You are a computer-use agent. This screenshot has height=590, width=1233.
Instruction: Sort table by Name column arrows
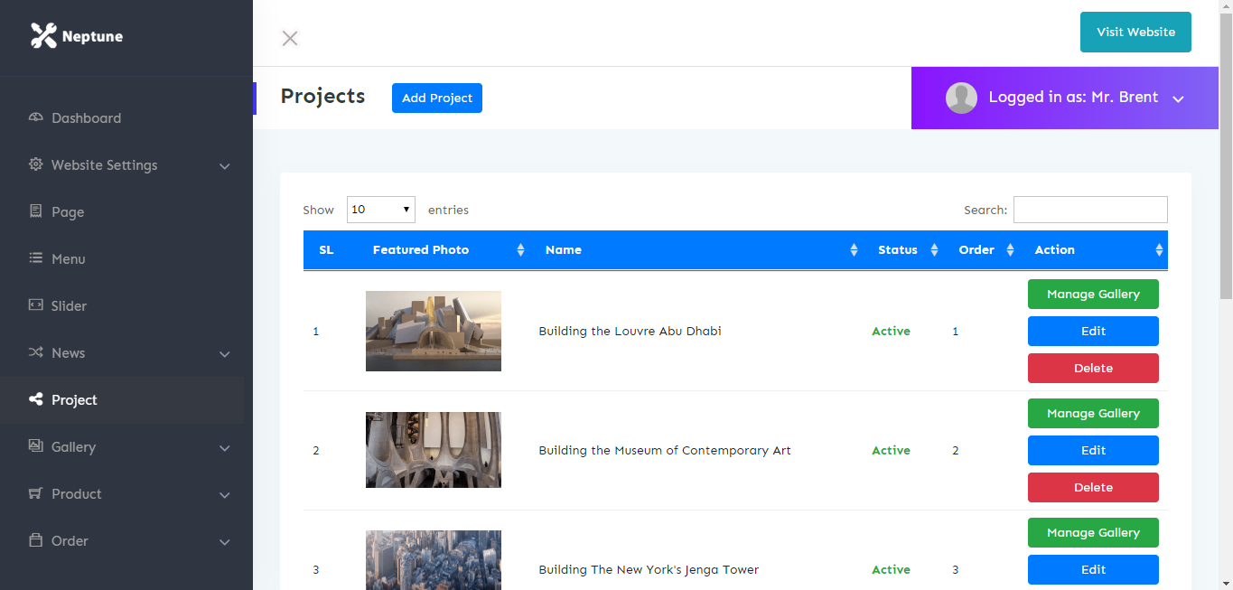[854, 250]
